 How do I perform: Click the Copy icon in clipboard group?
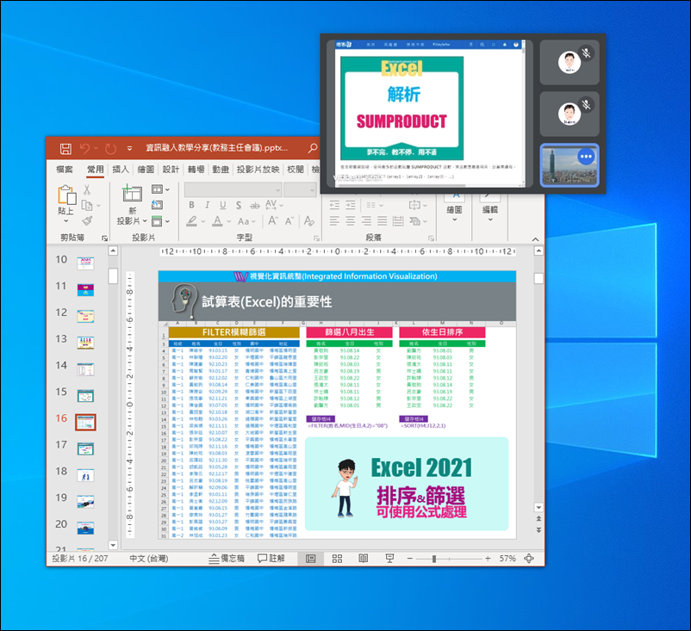pyautogui.click(x=87, y=205)
